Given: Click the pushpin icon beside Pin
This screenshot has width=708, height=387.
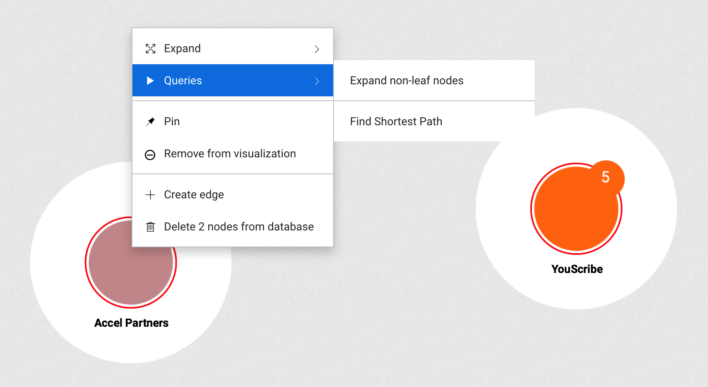Looking at the screenshot, I should tap(151, 122).
